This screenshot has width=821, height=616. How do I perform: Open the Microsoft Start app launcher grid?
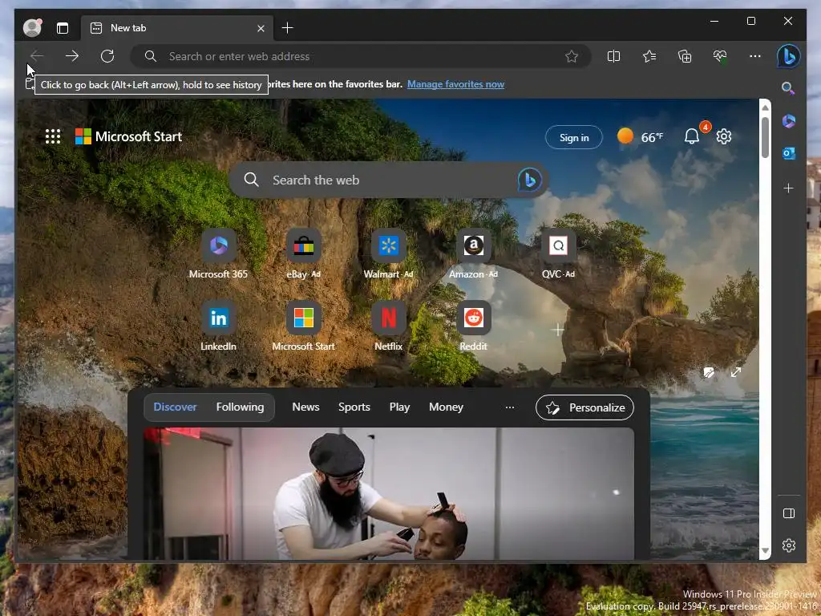click(x=53, y=136)
